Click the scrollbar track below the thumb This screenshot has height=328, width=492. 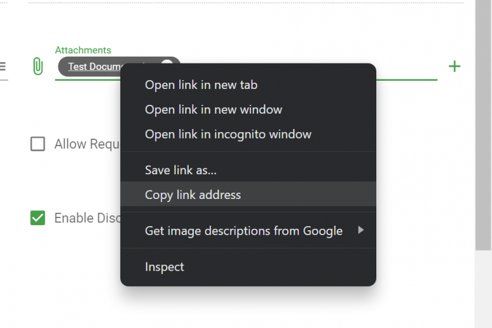483,292
